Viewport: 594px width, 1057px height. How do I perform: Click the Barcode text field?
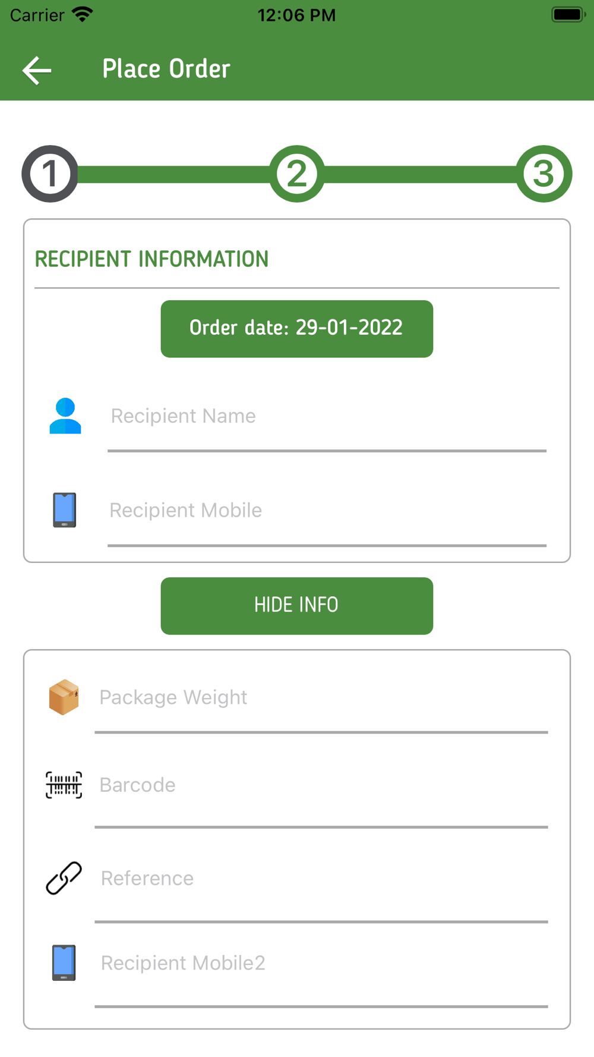pyautogui.click(x=321, y=785)
